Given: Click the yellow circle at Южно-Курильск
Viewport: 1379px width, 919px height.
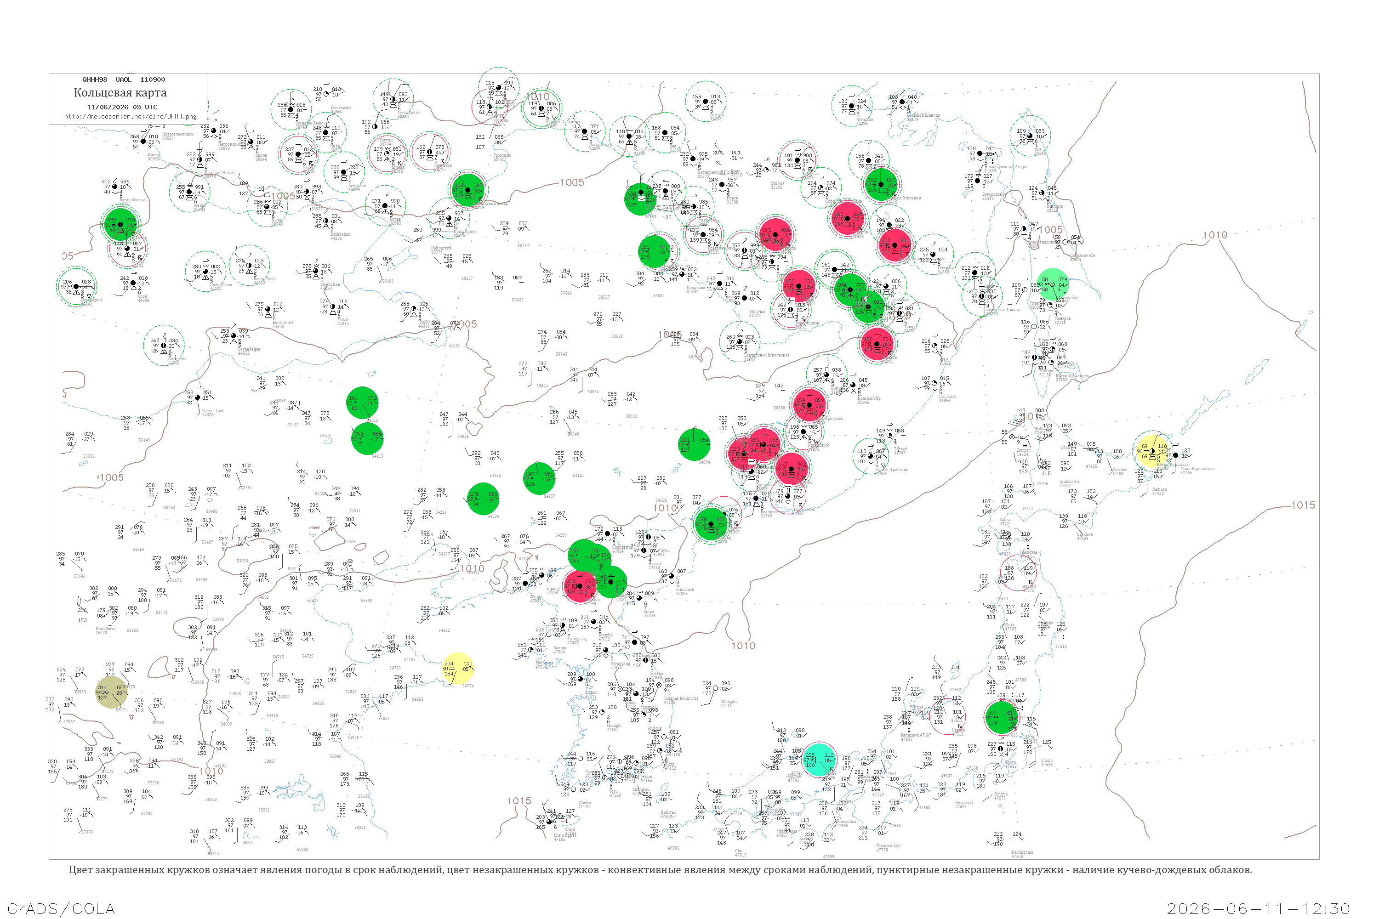Looking at the screenshot, I should [x=1153, y=450].
